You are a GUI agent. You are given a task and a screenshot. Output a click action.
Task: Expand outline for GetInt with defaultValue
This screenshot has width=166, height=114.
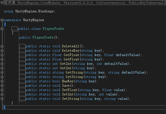2,64
